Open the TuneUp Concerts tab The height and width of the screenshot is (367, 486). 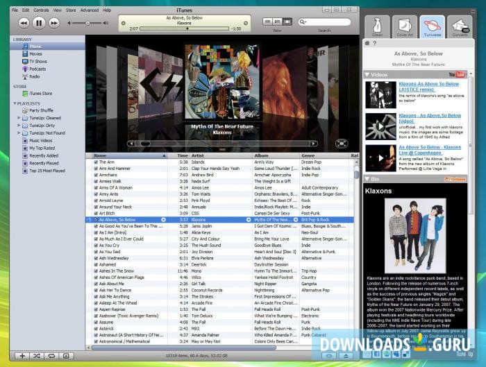click(460, 26)
